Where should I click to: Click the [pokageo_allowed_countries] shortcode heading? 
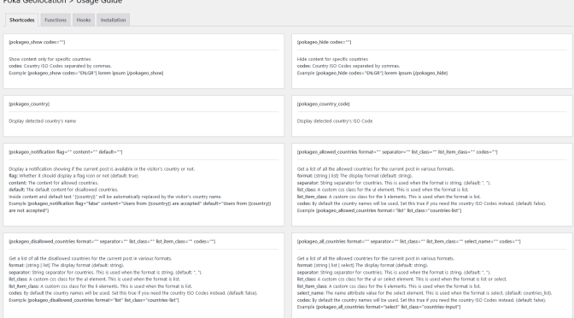pyautogui.click(x=397, y=152)
